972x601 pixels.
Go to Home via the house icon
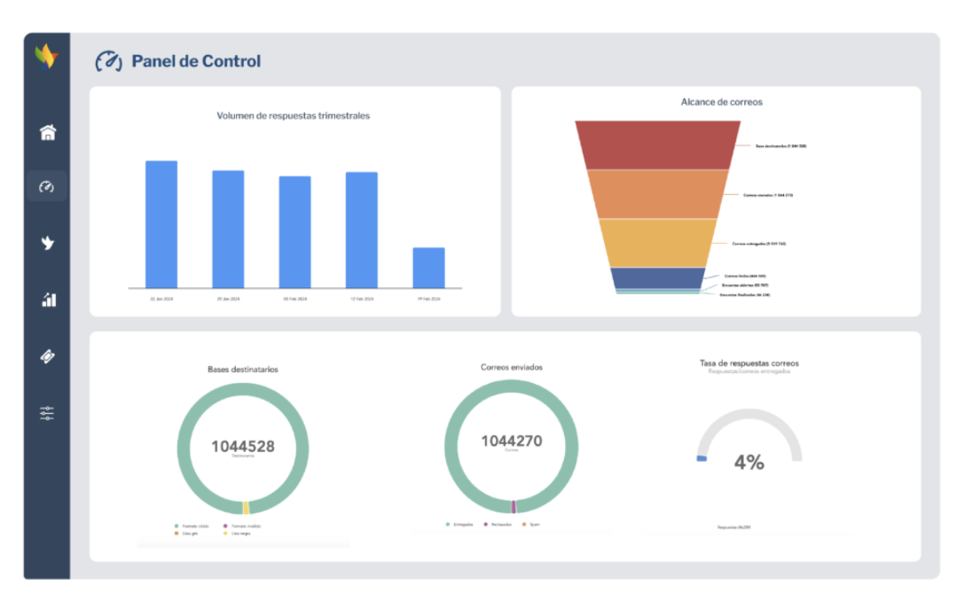(x=48, y=133)
